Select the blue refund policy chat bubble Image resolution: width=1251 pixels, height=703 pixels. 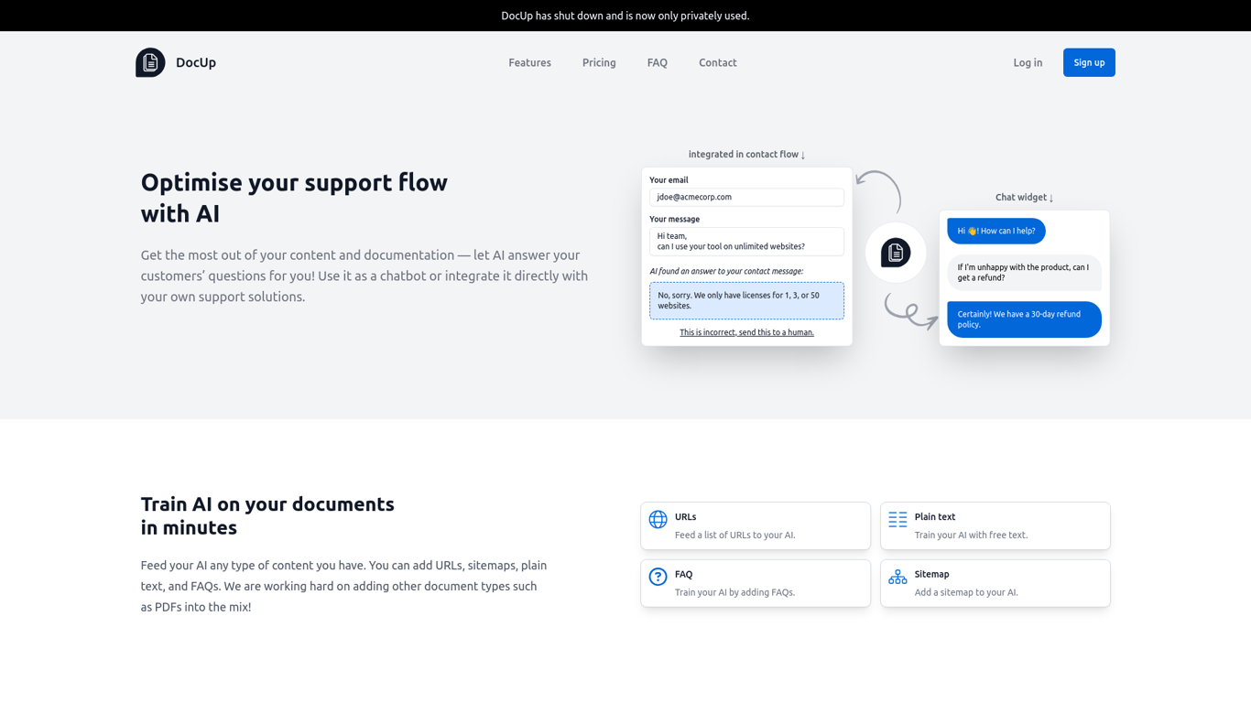(x=1024, y=319)
